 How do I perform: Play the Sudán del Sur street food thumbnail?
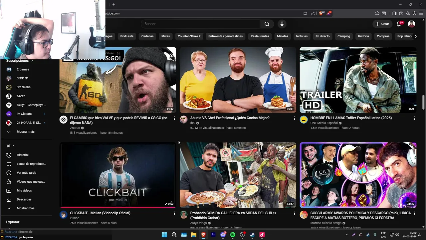[x=238, y=175]
